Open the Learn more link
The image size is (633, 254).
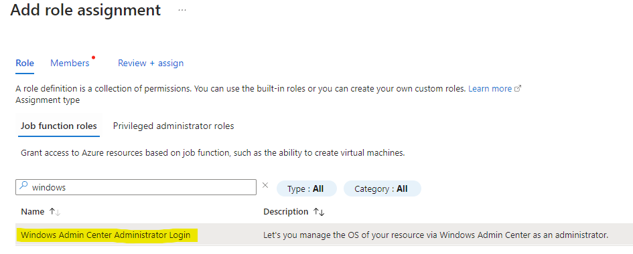click(490, 88)
